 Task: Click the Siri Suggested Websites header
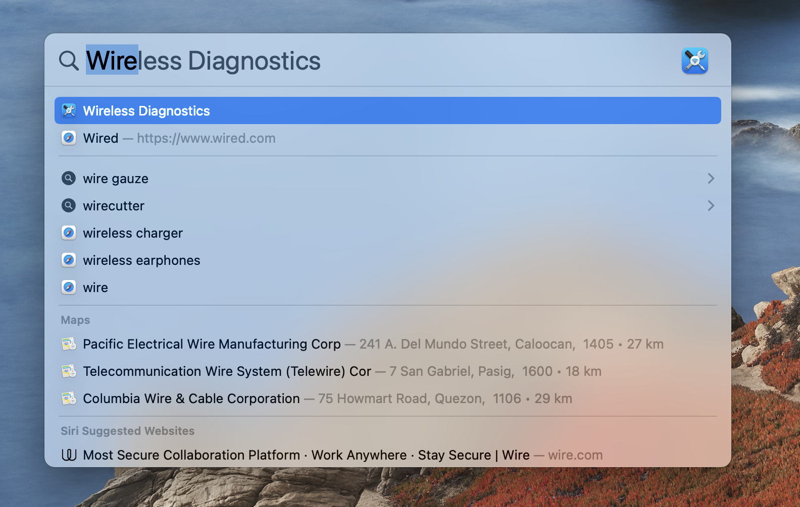click(127, 431)
